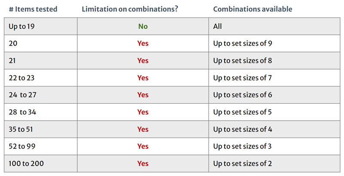Select "Up to set sizes of 7"

(242, 78)
